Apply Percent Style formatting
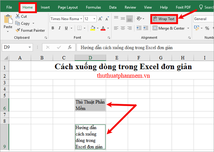This screenshot has width=214, height=152. (x=207, y=28)
